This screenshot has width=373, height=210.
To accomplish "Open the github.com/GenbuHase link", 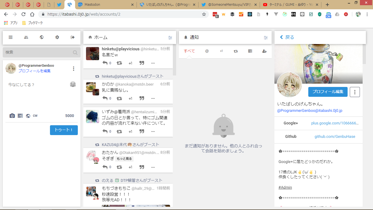I will coord(335,136).
